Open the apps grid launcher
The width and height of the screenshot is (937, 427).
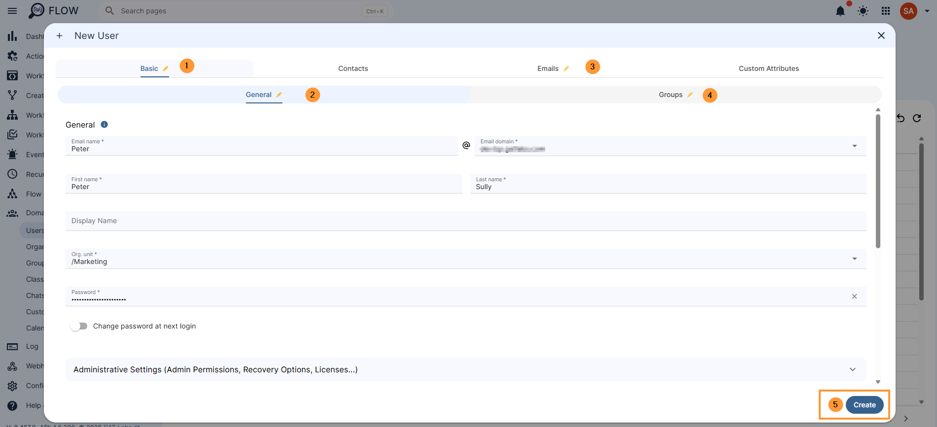886,11
